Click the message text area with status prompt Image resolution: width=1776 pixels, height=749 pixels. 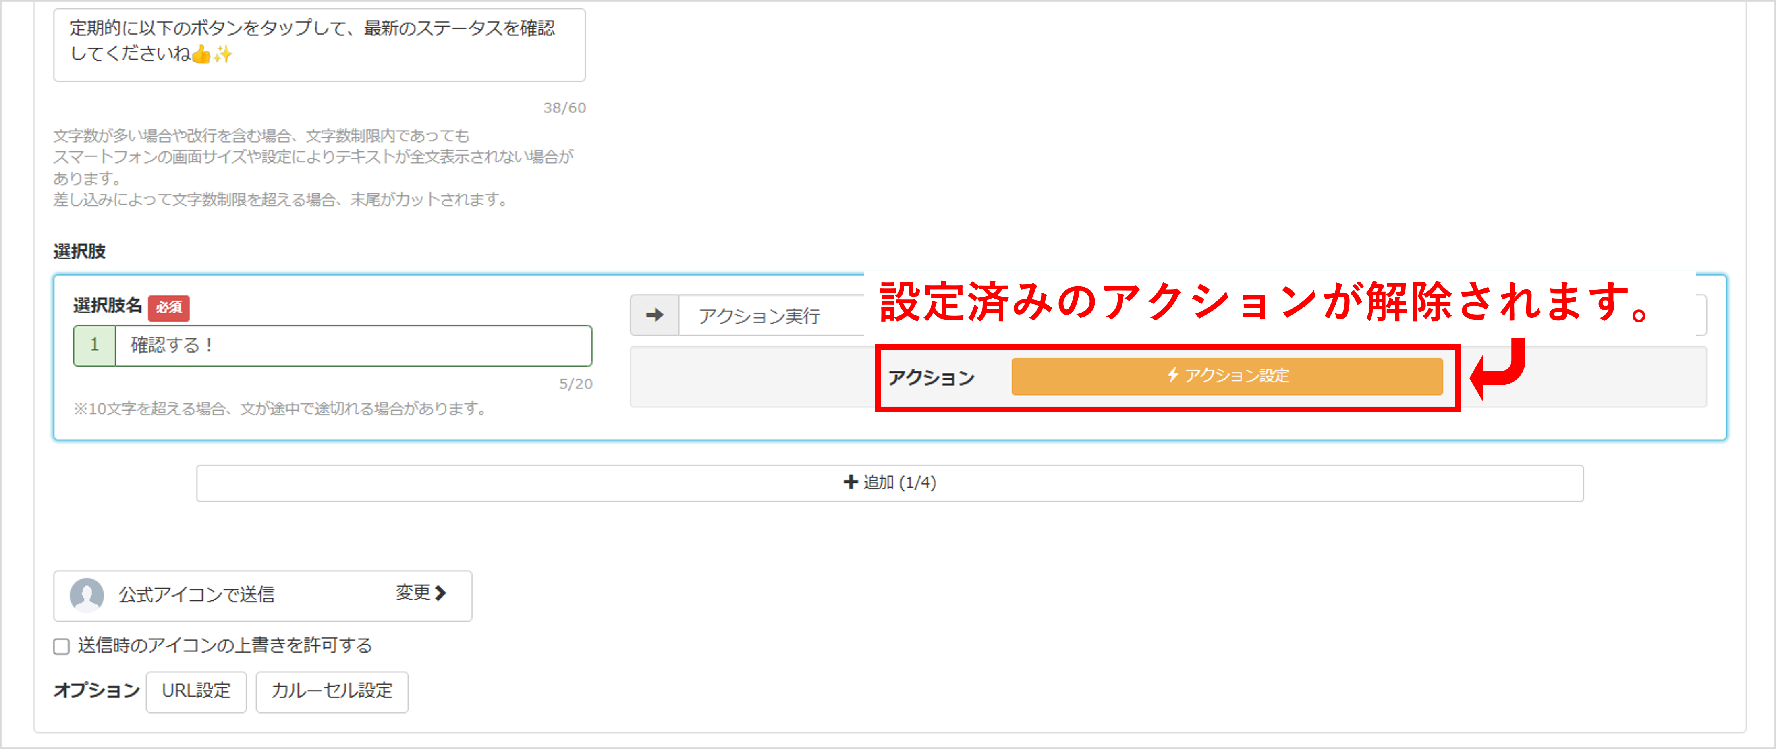(319, 45)
